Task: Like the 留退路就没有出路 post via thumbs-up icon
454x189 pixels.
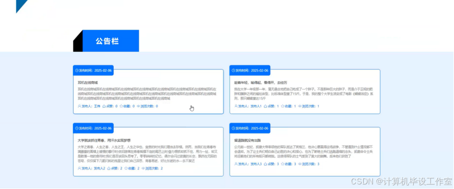Action: 265,164
